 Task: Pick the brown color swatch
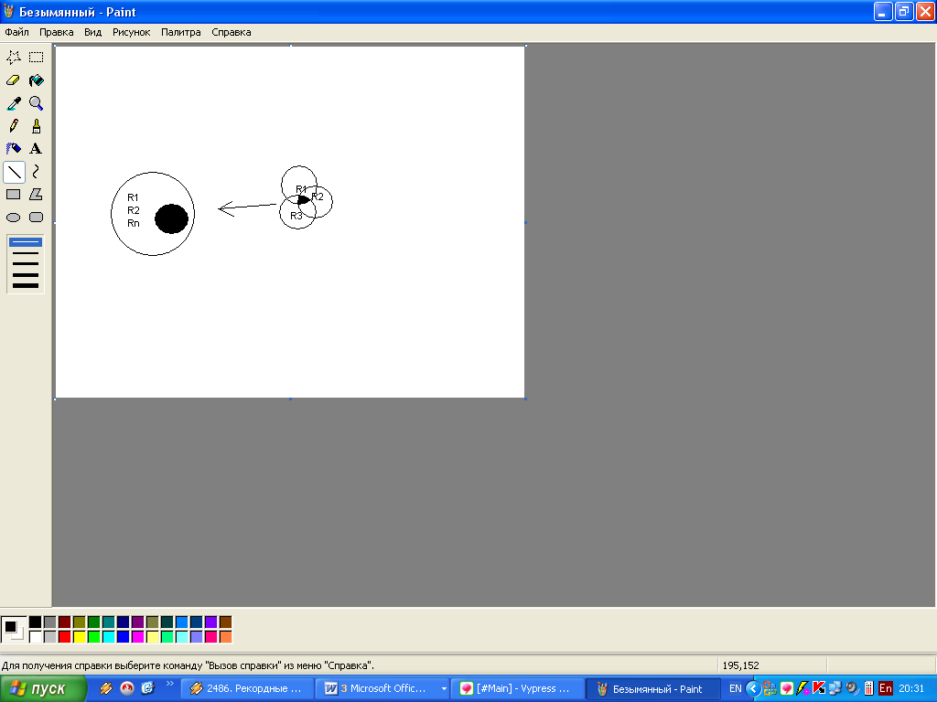pyautogui.click(x=225, y=622)
